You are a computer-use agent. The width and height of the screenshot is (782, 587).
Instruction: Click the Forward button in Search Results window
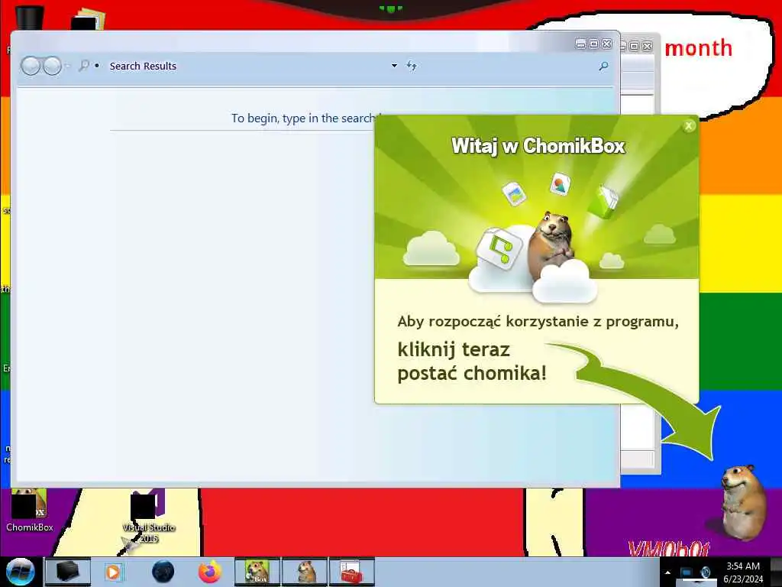pyautogui.click(x=52, y=66)
